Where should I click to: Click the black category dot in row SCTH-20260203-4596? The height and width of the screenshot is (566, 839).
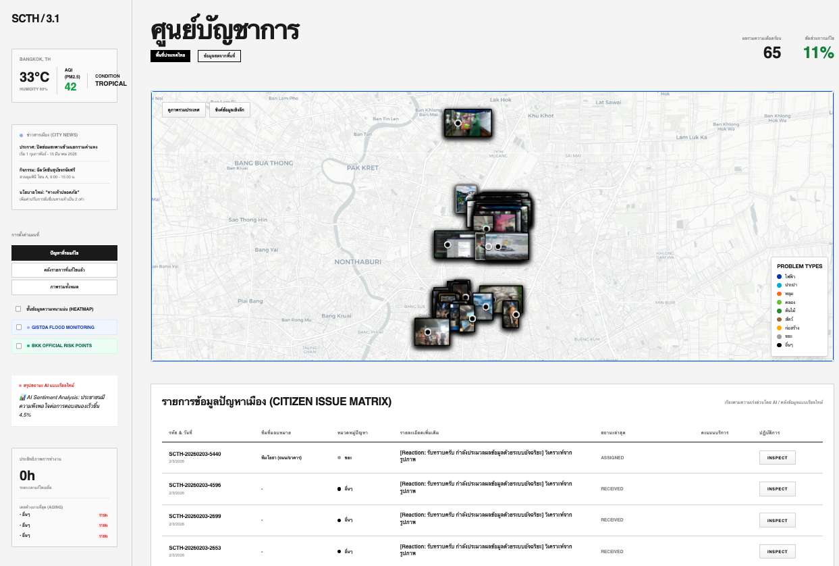coord(339,489)
